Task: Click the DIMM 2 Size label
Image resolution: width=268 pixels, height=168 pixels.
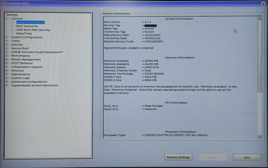Action: pyautogui.click(x=113, y=80)
